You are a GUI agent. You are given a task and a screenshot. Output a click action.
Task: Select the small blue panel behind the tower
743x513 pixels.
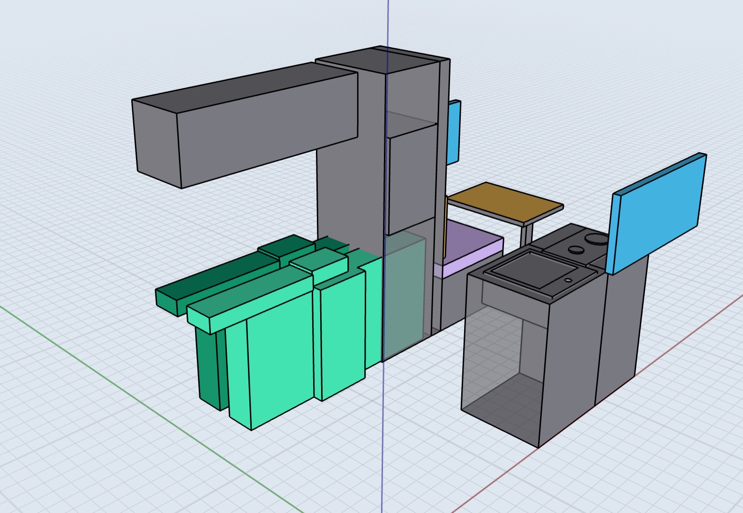[x=454, y=132]
